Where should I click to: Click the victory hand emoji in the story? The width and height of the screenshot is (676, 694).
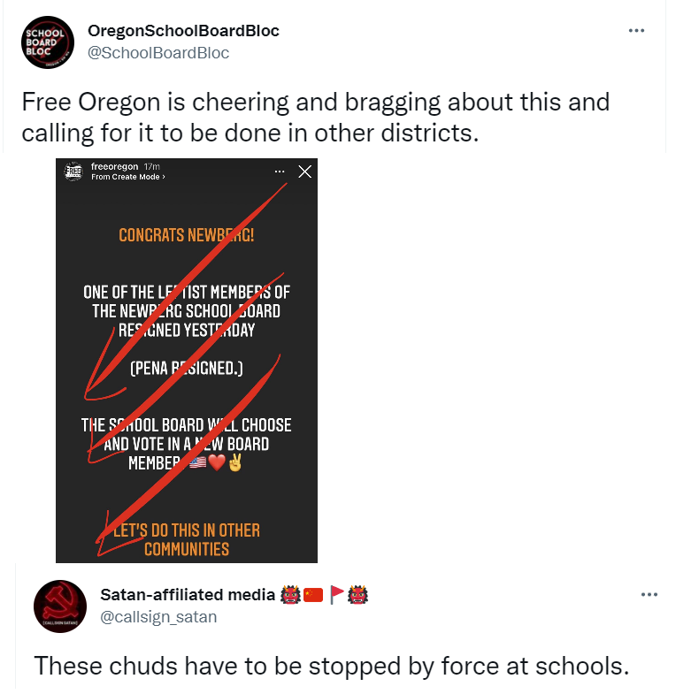[234, 462]
